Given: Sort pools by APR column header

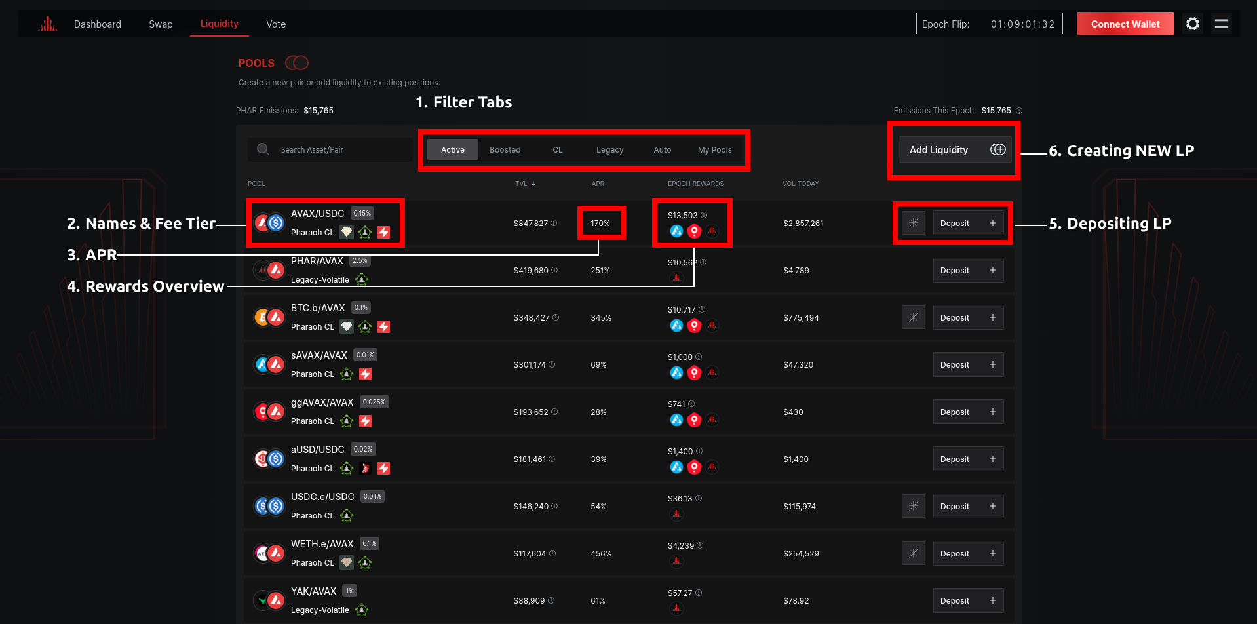Looking at the screenshot, I should pyautogui.click(x=598, y=184).
